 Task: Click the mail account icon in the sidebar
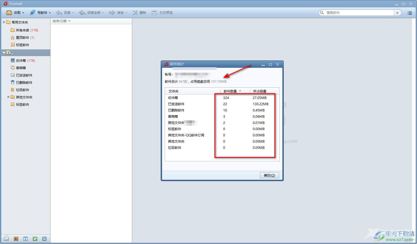[x=8, y=53]
